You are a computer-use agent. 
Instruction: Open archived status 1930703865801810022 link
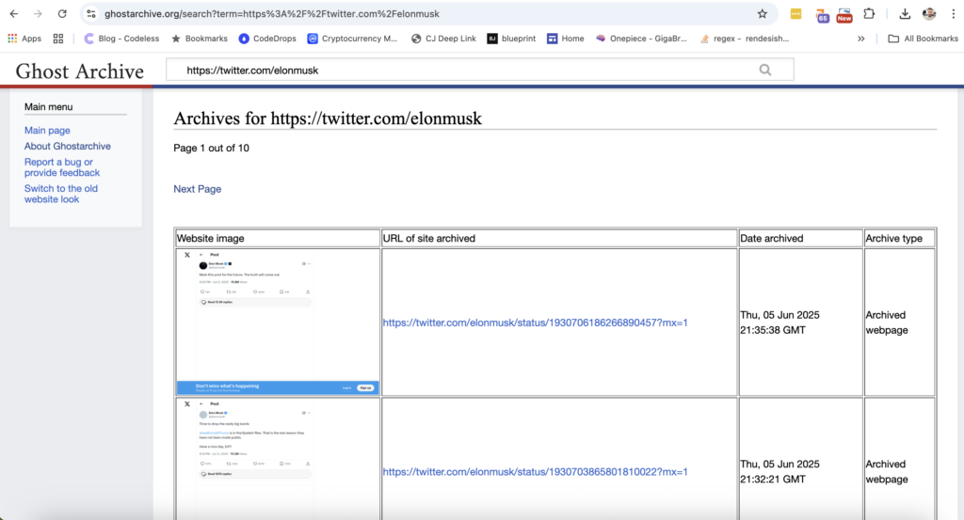point(535,471)
